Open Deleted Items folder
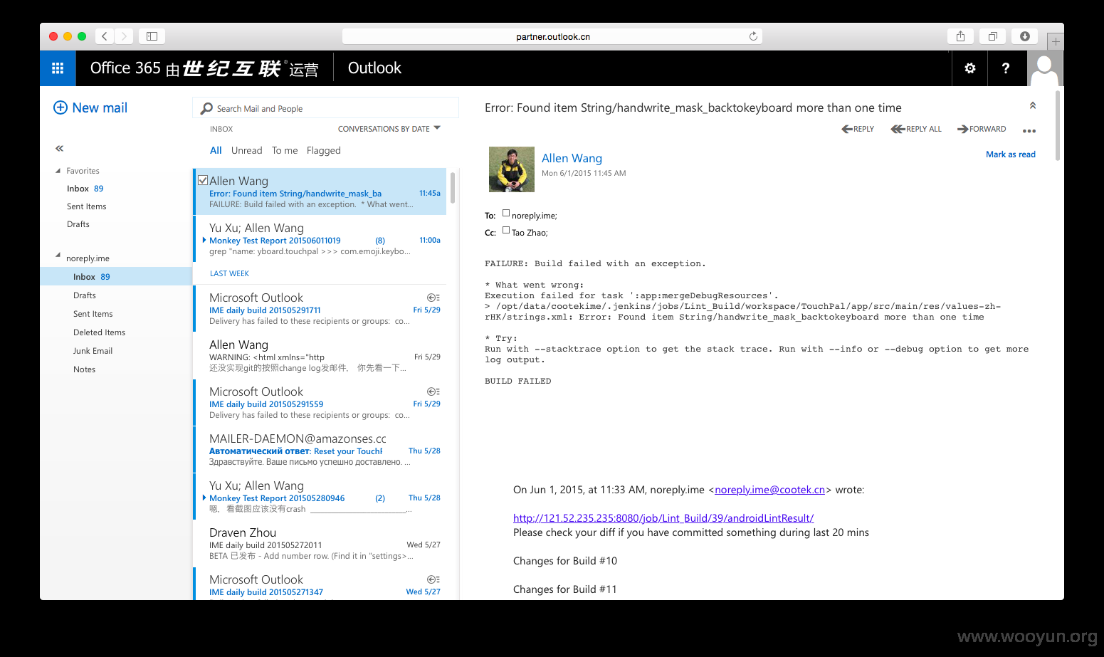The width and height of the screenshot is (1104, 657). (99, 332)
